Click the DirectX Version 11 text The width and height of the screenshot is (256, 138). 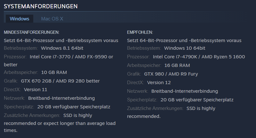coord(36,90)
